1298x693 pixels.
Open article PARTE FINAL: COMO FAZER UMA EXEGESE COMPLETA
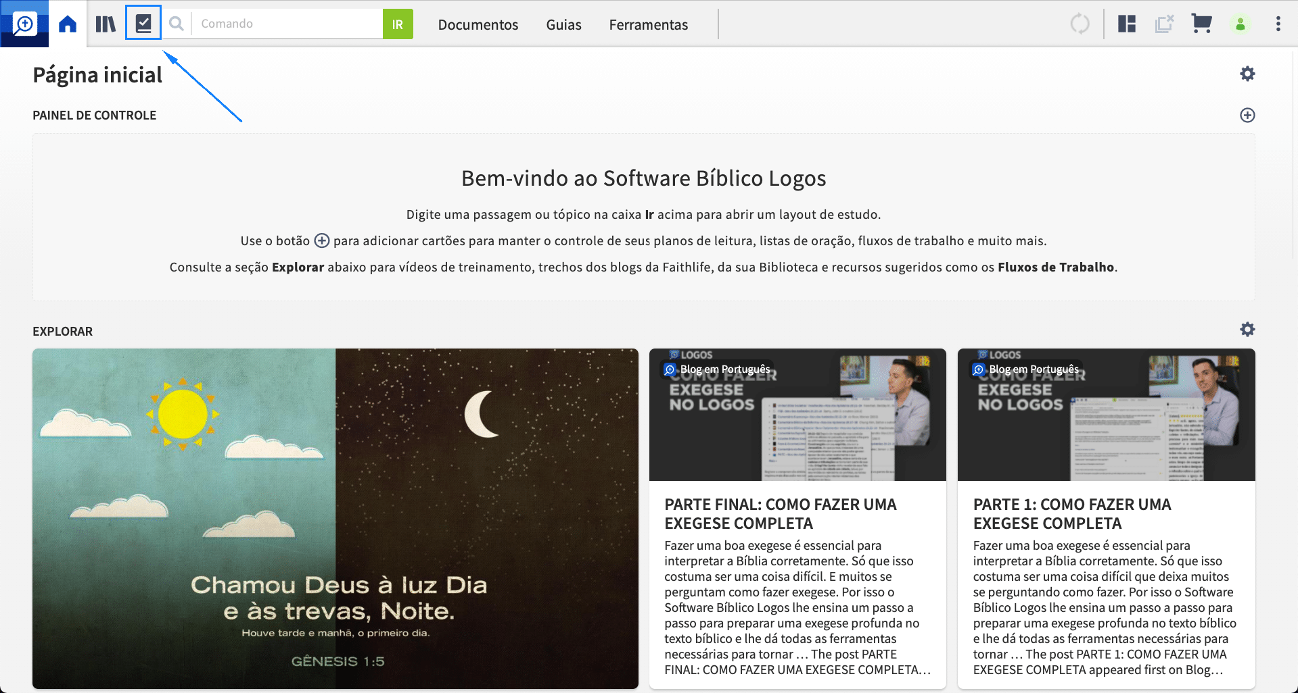pos(781,514)
